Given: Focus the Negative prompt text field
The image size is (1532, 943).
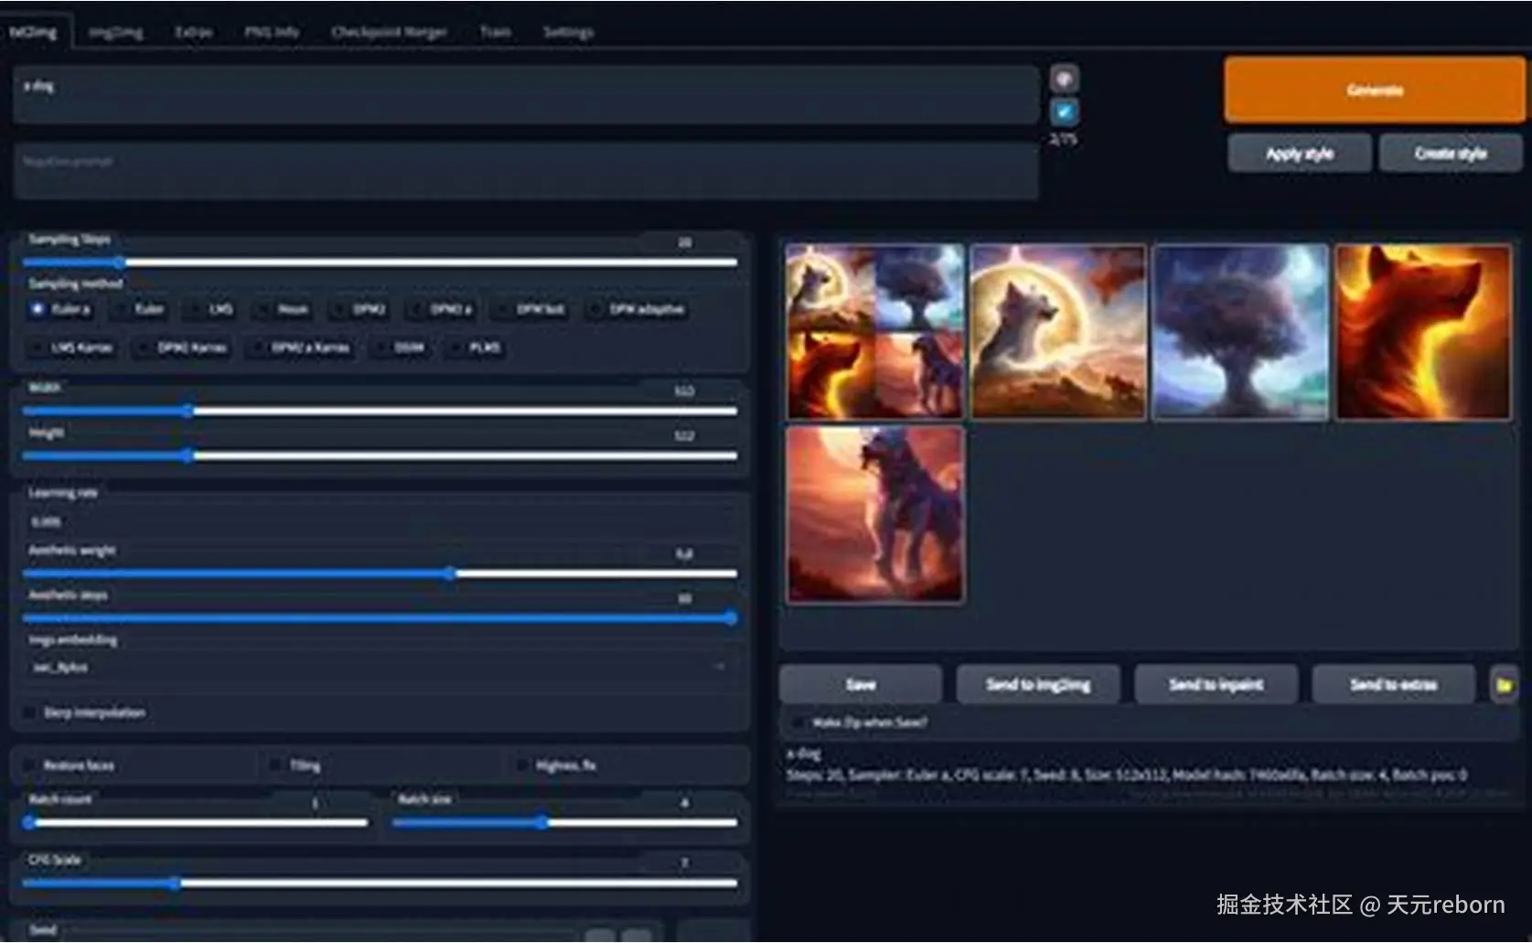Looking at the screenshot, I should (x=526, y=171).
